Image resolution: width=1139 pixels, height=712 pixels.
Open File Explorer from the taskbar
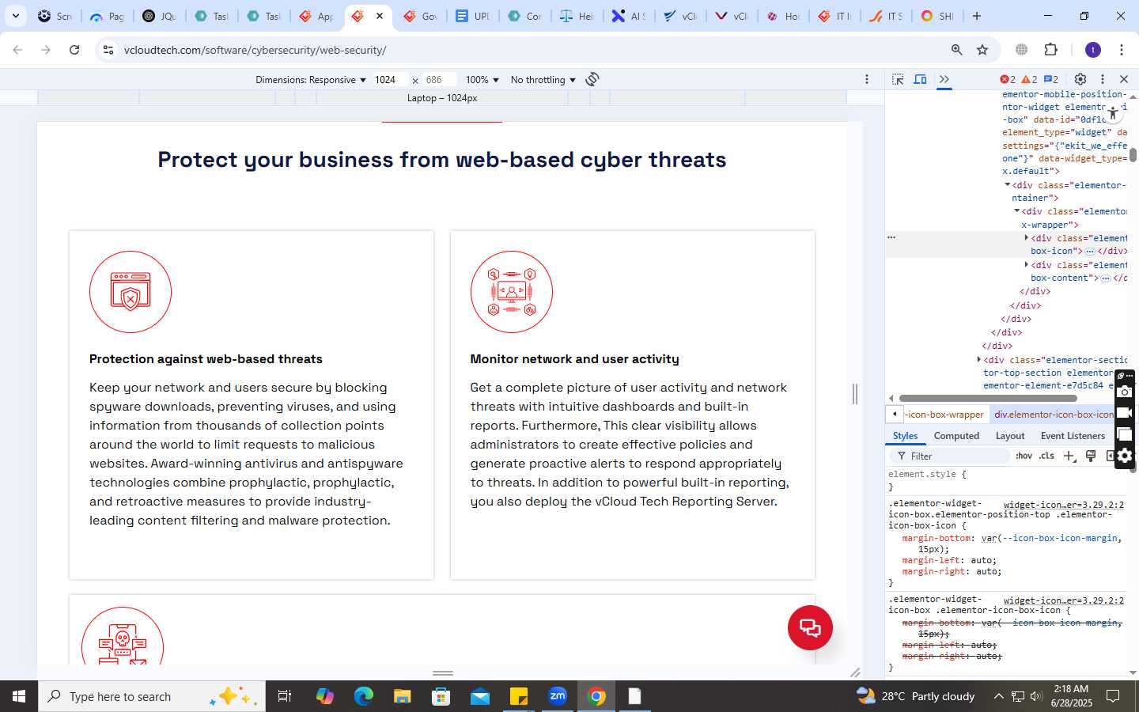(403, 696)
